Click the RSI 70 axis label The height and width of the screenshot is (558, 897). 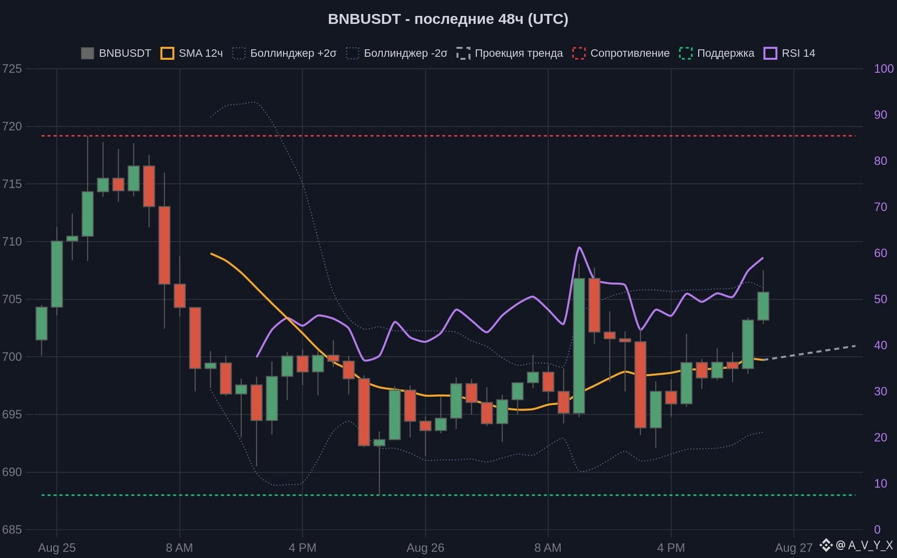point(881,207)
